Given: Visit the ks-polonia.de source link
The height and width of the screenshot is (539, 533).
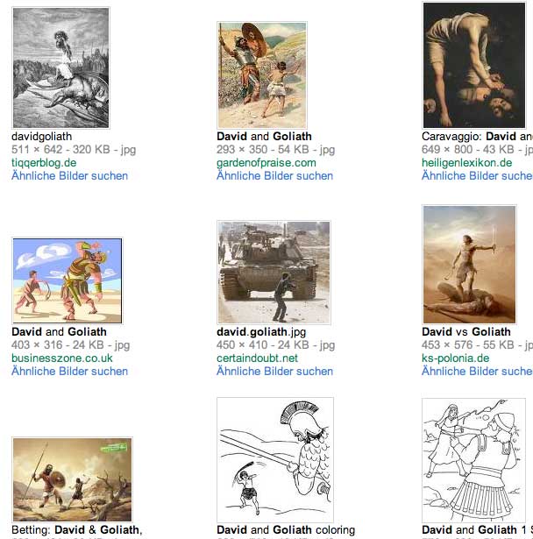Looking at the screenshot, I should click(455, 358).
